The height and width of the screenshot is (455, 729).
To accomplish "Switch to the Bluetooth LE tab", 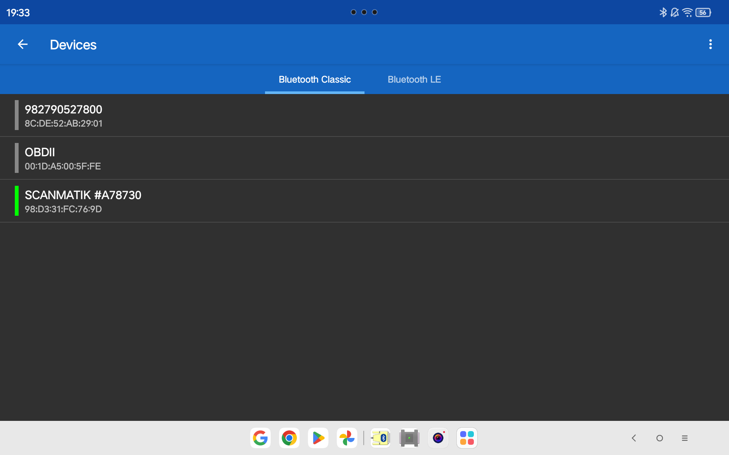I will click(x=414, y=80).
